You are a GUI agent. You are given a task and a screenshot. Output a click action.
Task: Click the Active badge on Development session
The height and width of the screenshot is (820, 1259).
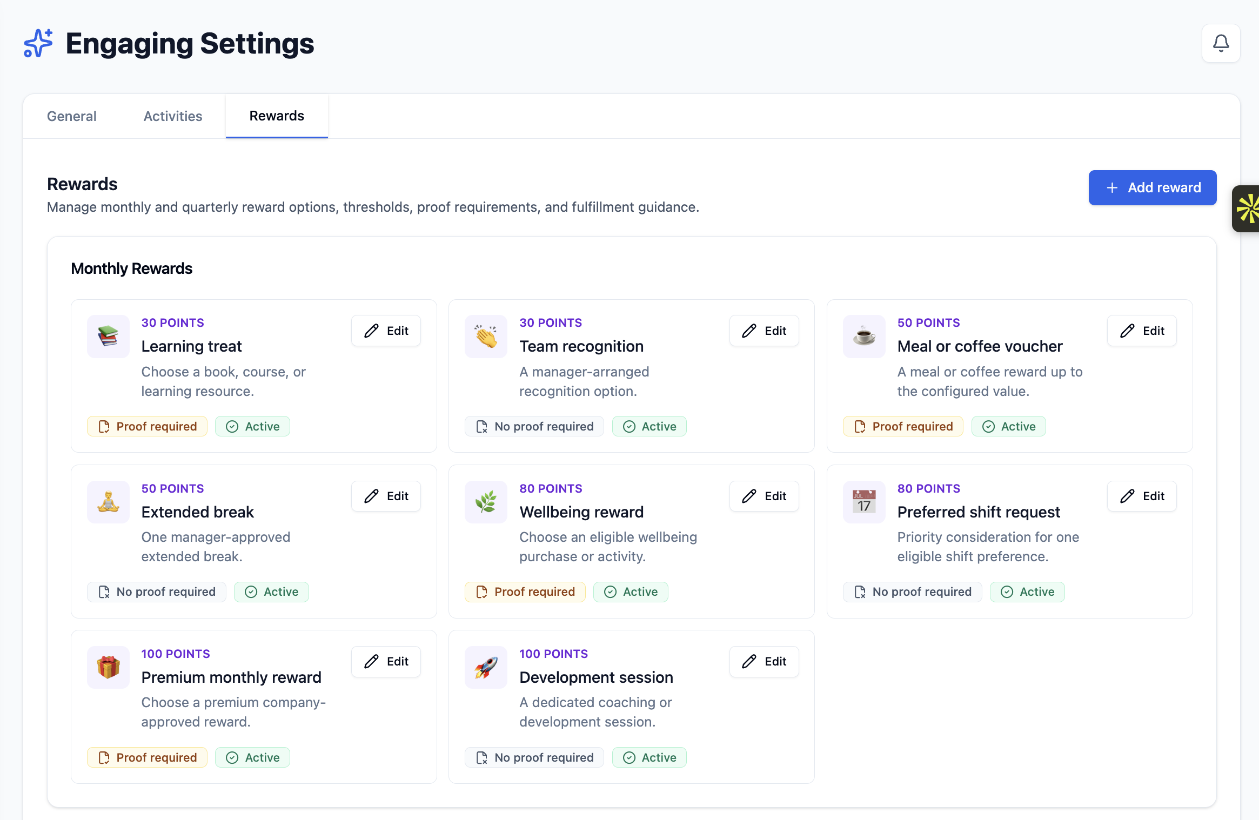click(649, 757)
